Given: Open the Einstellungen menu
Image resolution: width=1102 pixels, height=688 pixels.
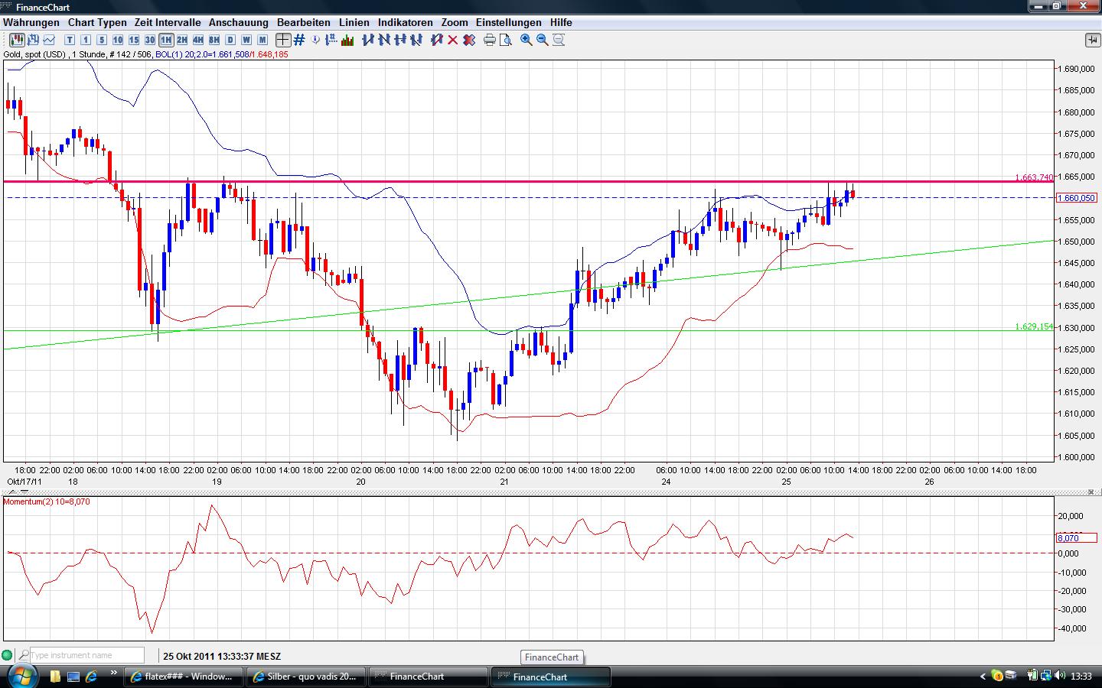Looking at the screenshot, I should 508,23.
